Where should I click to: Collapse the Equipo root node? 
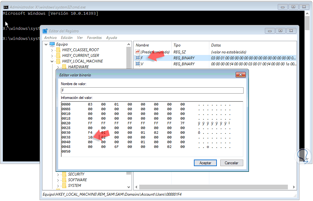(x=46, y=44)
